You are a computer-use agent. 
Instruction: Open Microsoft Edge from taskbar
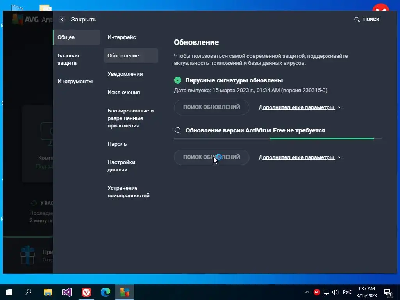105,292
